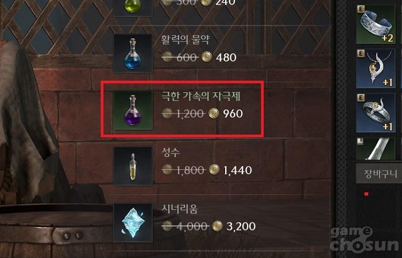The height and width of the screenshot is (258, 402).
Task: Click the 1,440 price for 성수
Action: [237, 170]
